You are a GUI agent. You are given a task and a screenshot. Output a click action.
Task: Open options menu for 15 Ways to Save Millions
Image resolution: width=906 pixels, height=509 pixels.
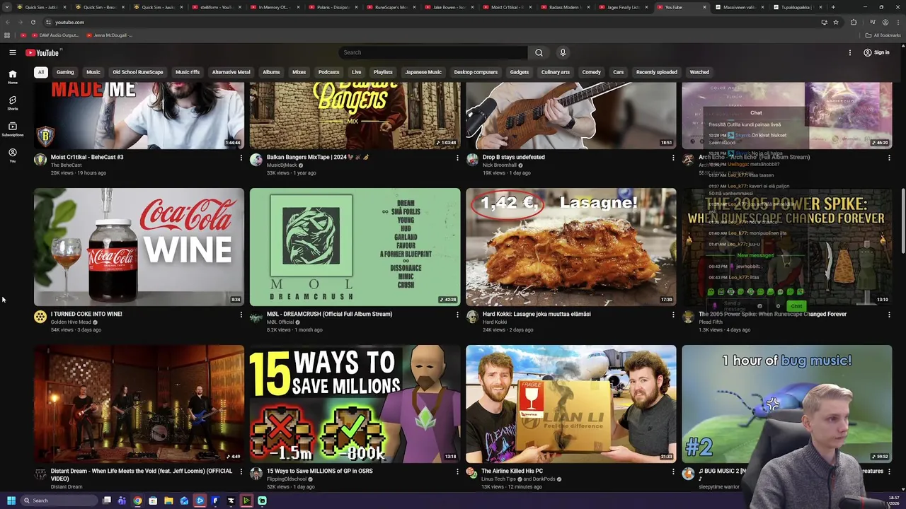[457, 472]
